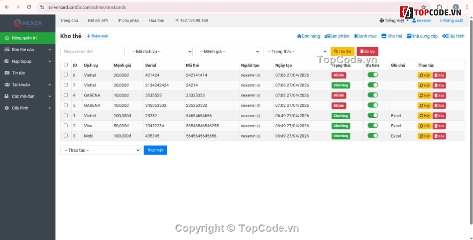Click the NEXER logo
The image size is (473, 240).
tap(27, 23)
